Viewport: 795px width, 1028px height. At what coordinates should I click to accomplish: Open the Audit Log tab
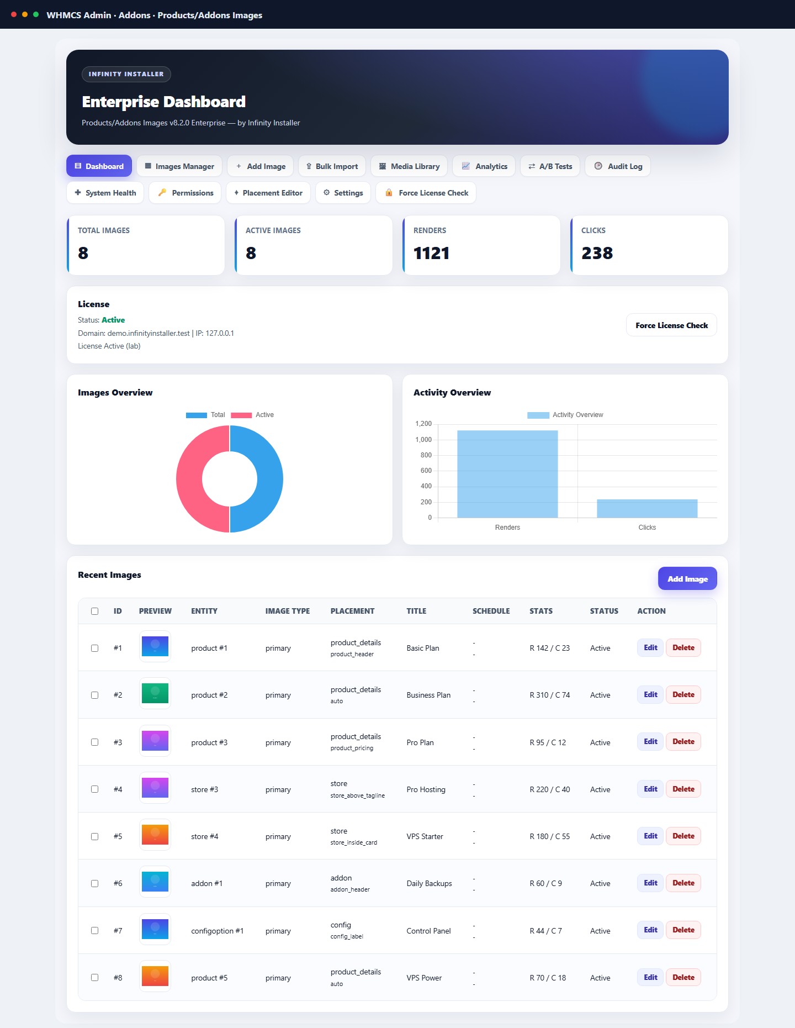click(618, 166)
